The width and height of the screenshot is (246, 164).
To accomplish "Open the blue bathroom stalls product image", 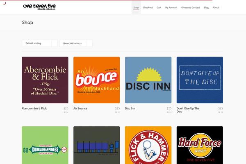I will click(96, 145).
